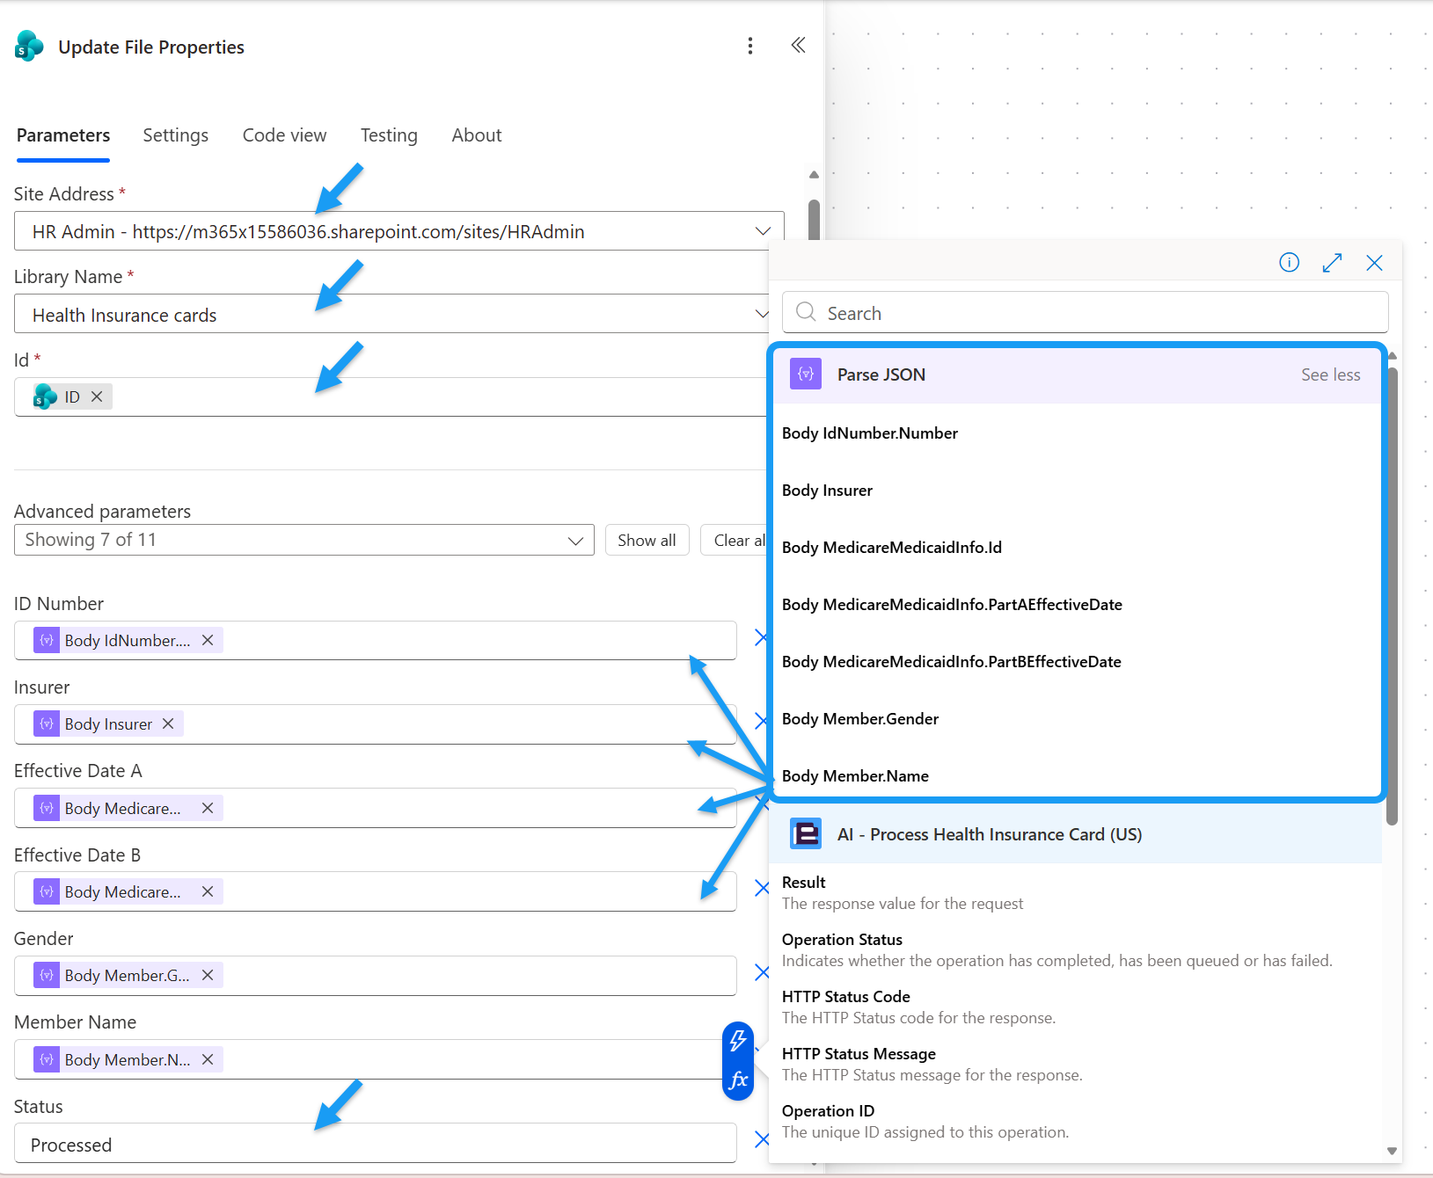
Task: Delete the ID Number parameter row
Action: coord(761,638)
